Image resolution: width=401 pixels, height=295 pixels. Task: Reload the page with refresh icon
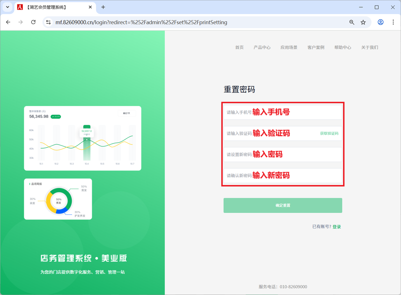[x=33, y=22]
